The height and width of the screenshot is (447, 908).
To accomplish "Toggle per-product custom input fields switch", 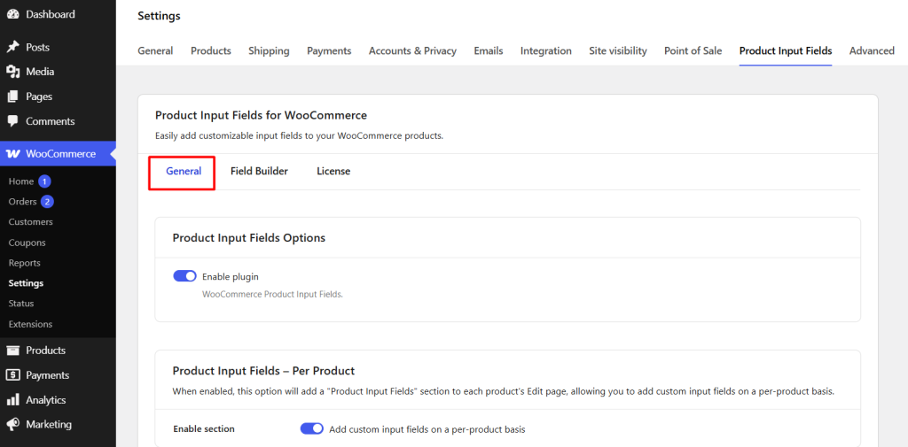I will point(311,428).
